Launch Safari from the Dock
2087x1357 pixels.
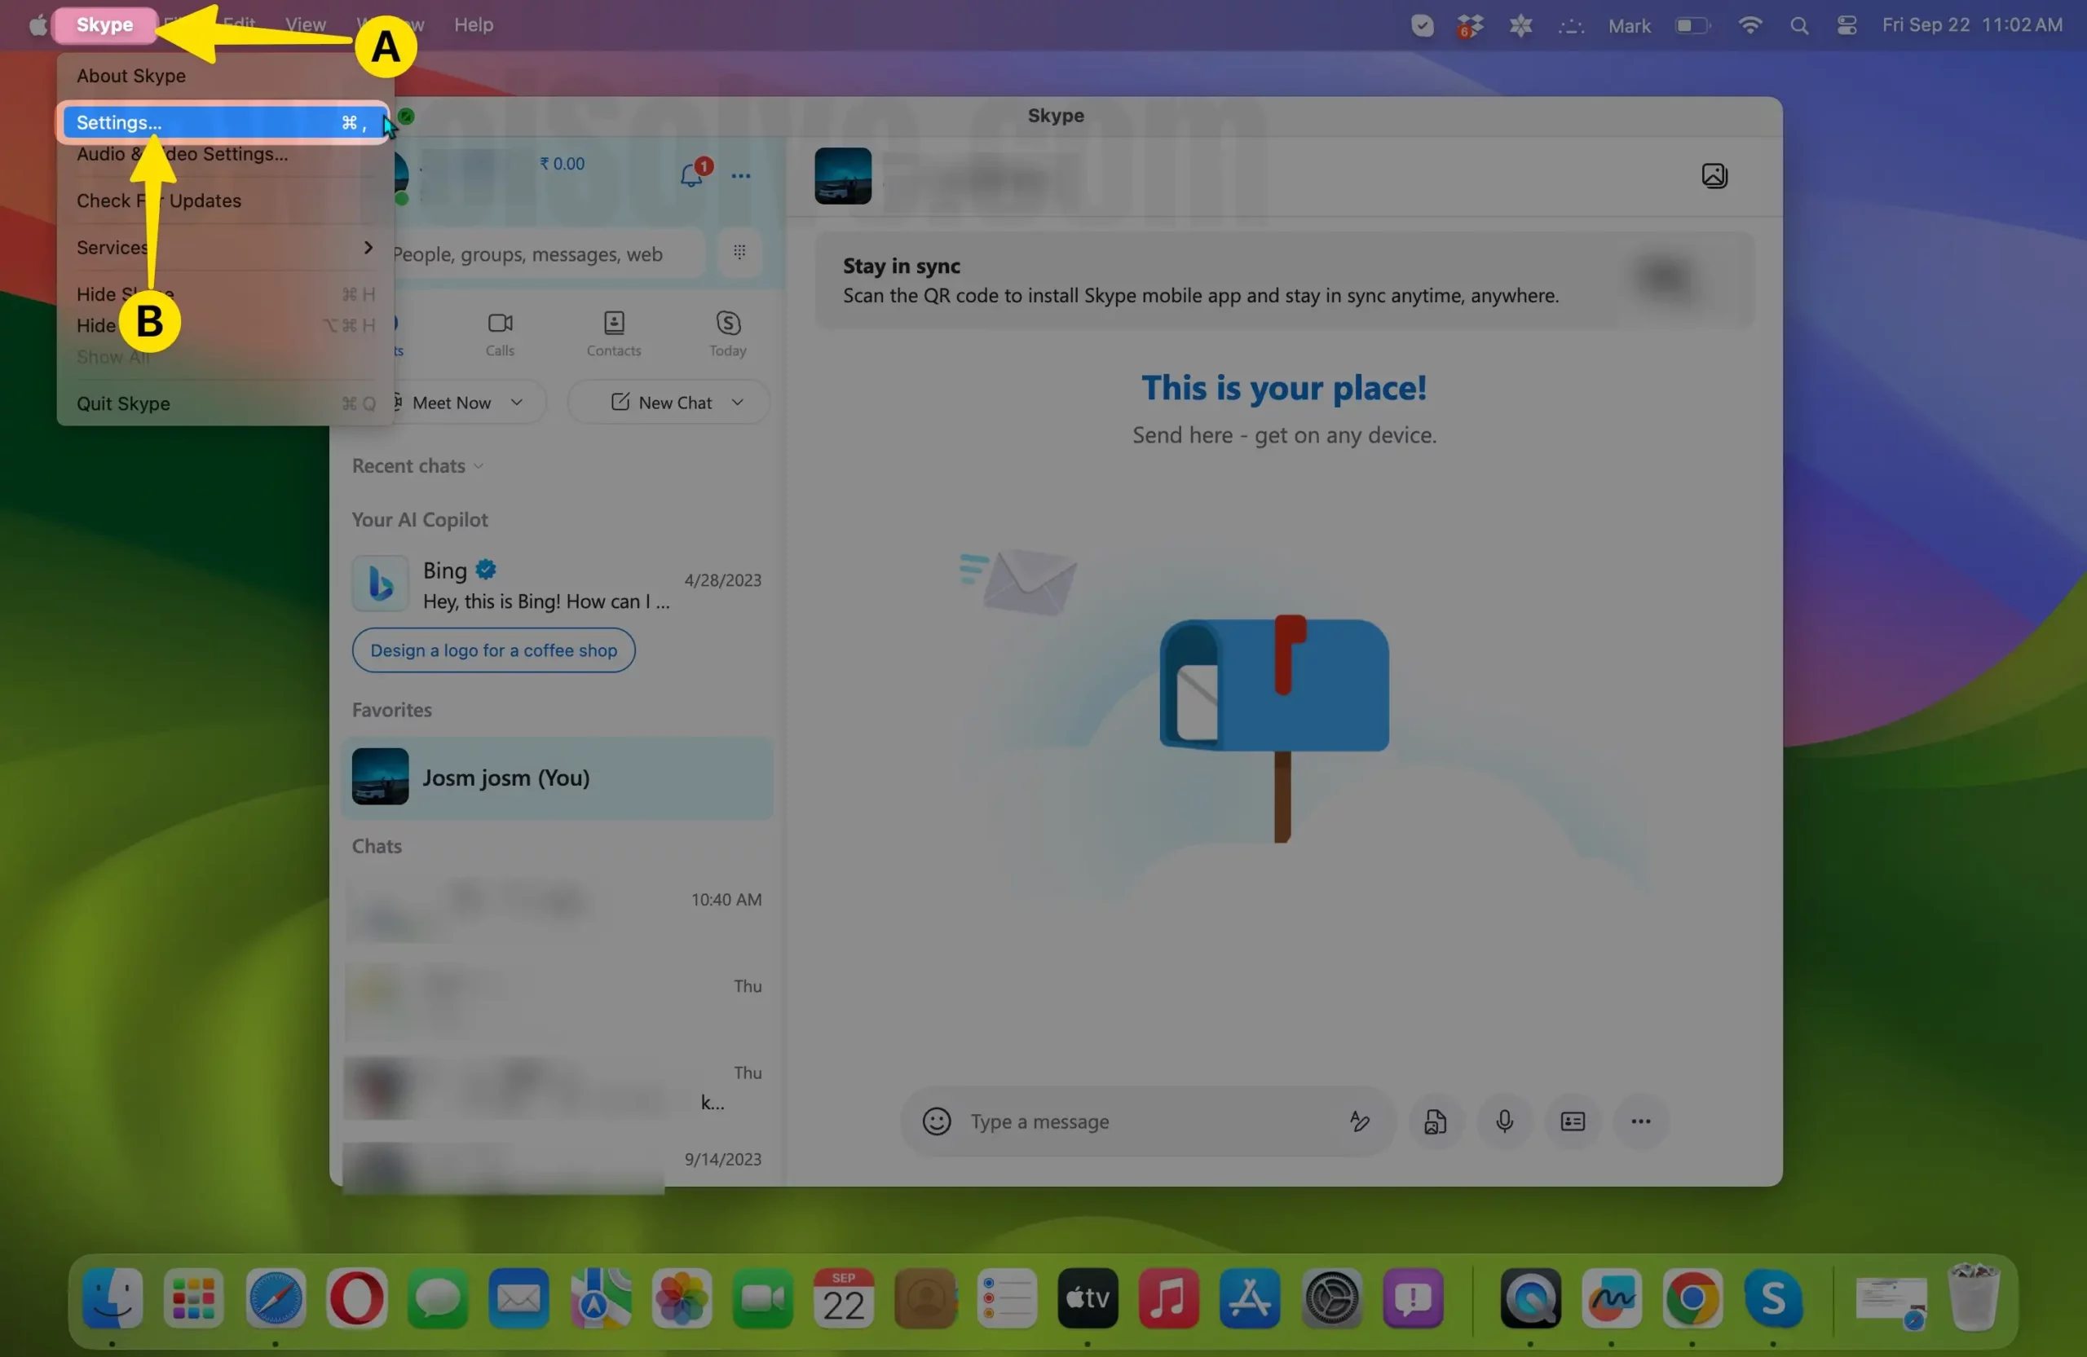[276, 1298]
